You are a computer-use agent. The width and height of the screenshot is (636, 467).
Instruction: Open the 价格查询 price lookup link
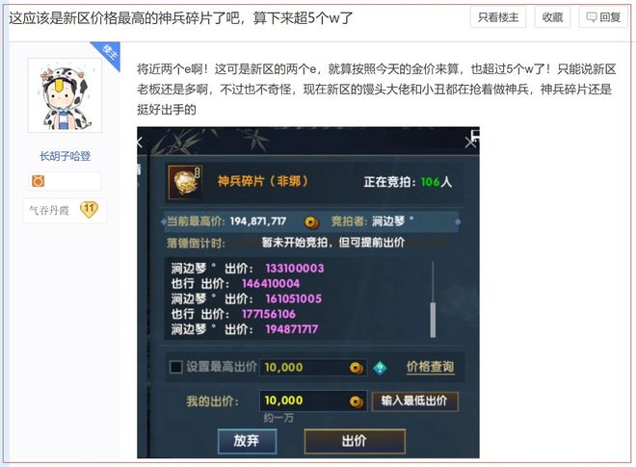point(431,367)
